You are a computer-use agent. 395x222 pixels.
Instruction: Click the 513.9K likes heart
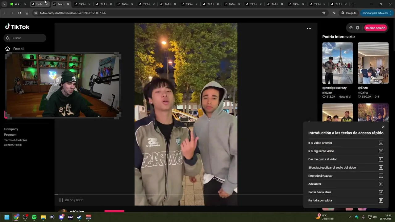click(x=324, y=97)
